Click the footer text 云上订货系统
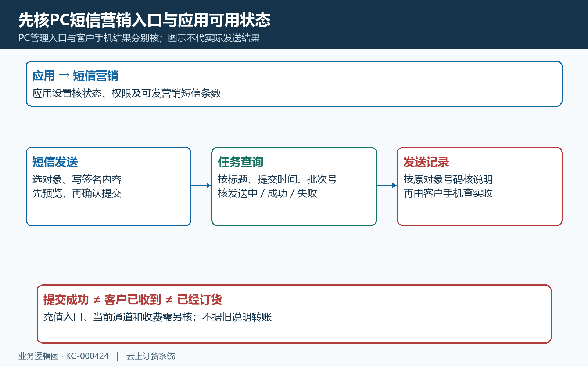588x367 pixels. click(151, 356)
